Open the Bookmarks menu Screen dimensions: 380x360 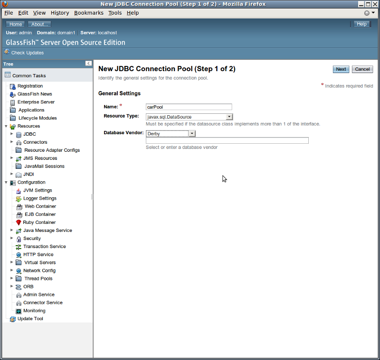click(x=89, y=13)
